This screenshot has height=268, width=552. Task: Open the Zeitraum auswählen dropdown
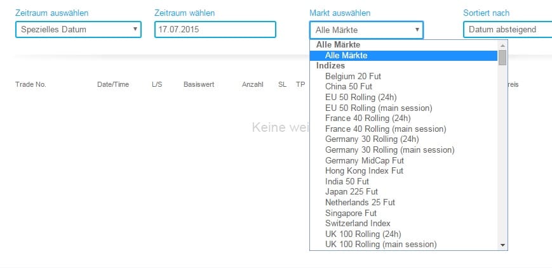[77, 30]
